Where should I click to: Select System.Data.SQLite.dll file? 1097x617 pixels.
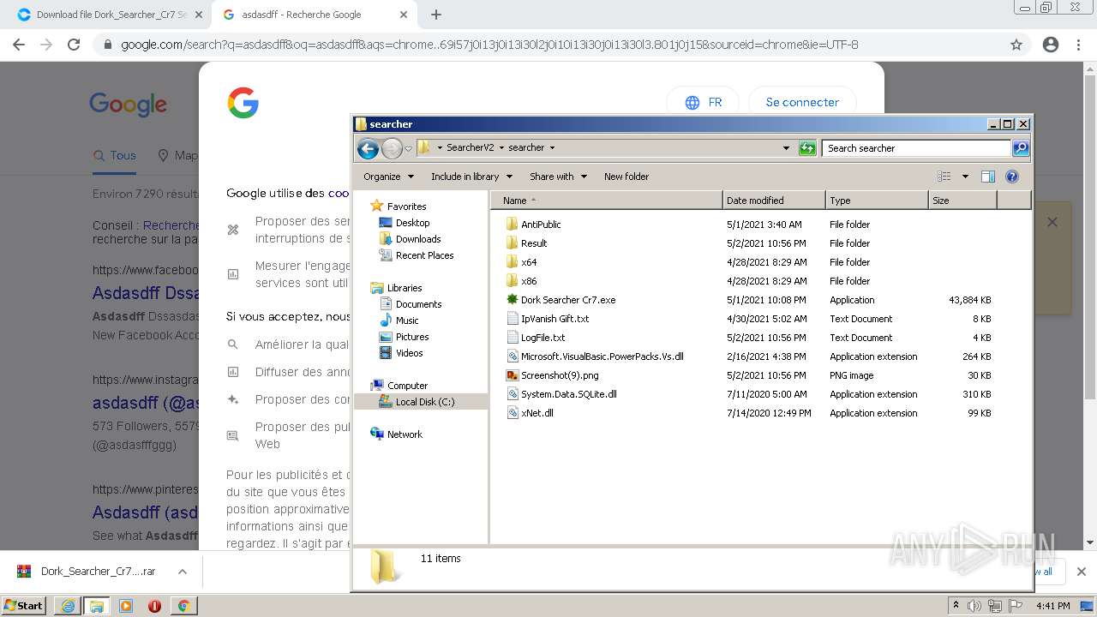tap(568, 394)
